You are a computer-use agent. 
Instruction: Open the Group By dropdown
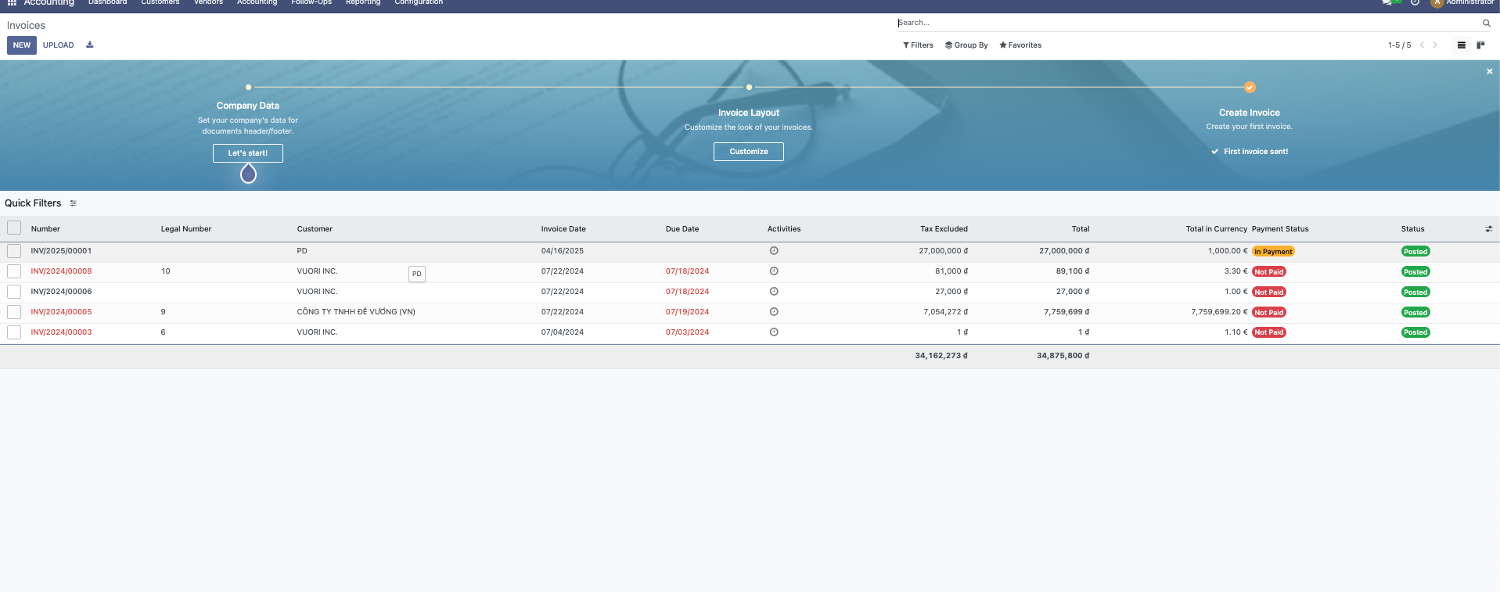pyautogui.click(x=966, y=45)
